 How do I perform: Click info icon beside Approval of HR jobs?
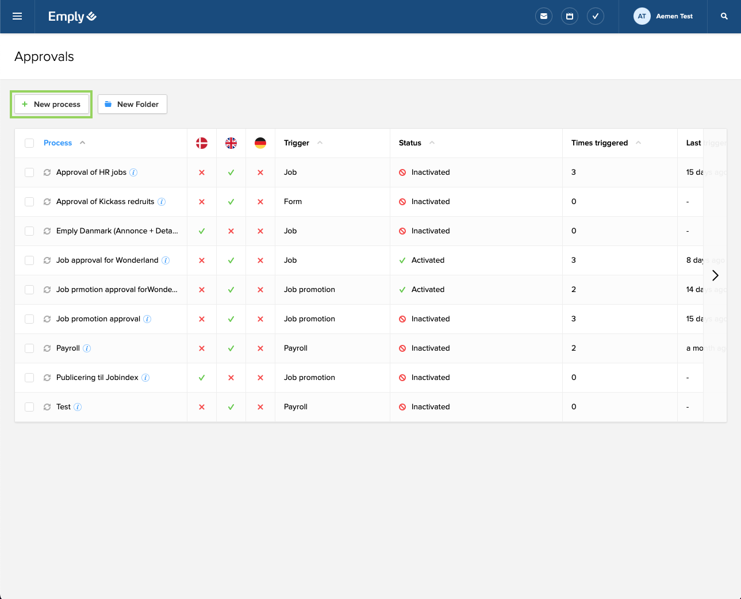pyautogui.click(x=133, y=172)
